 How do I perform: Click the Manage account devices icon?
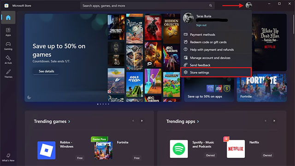[x=185, y=57]
